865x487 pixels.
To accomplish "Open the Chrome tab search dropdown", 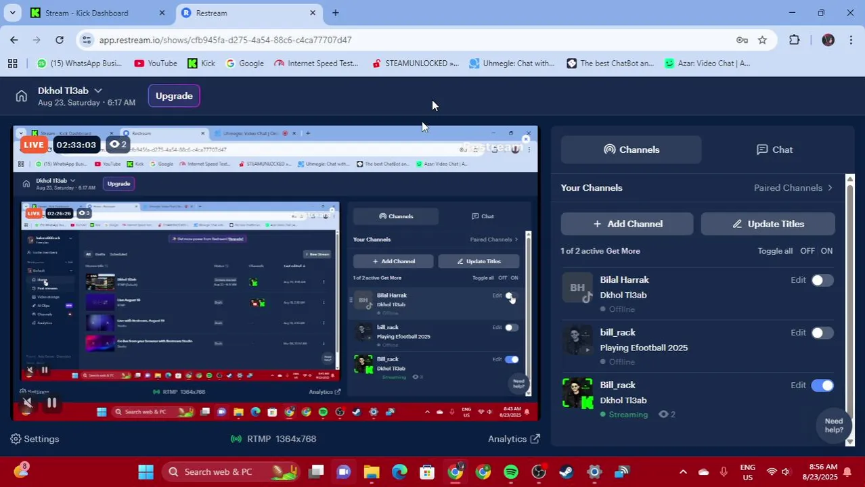I will point(12,13).
